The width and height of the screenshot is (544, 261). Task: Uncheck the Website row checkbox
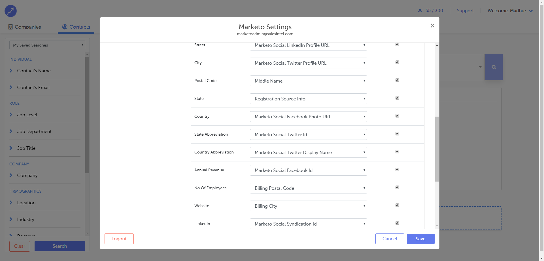pyautogui.click(x=397, y=205)
